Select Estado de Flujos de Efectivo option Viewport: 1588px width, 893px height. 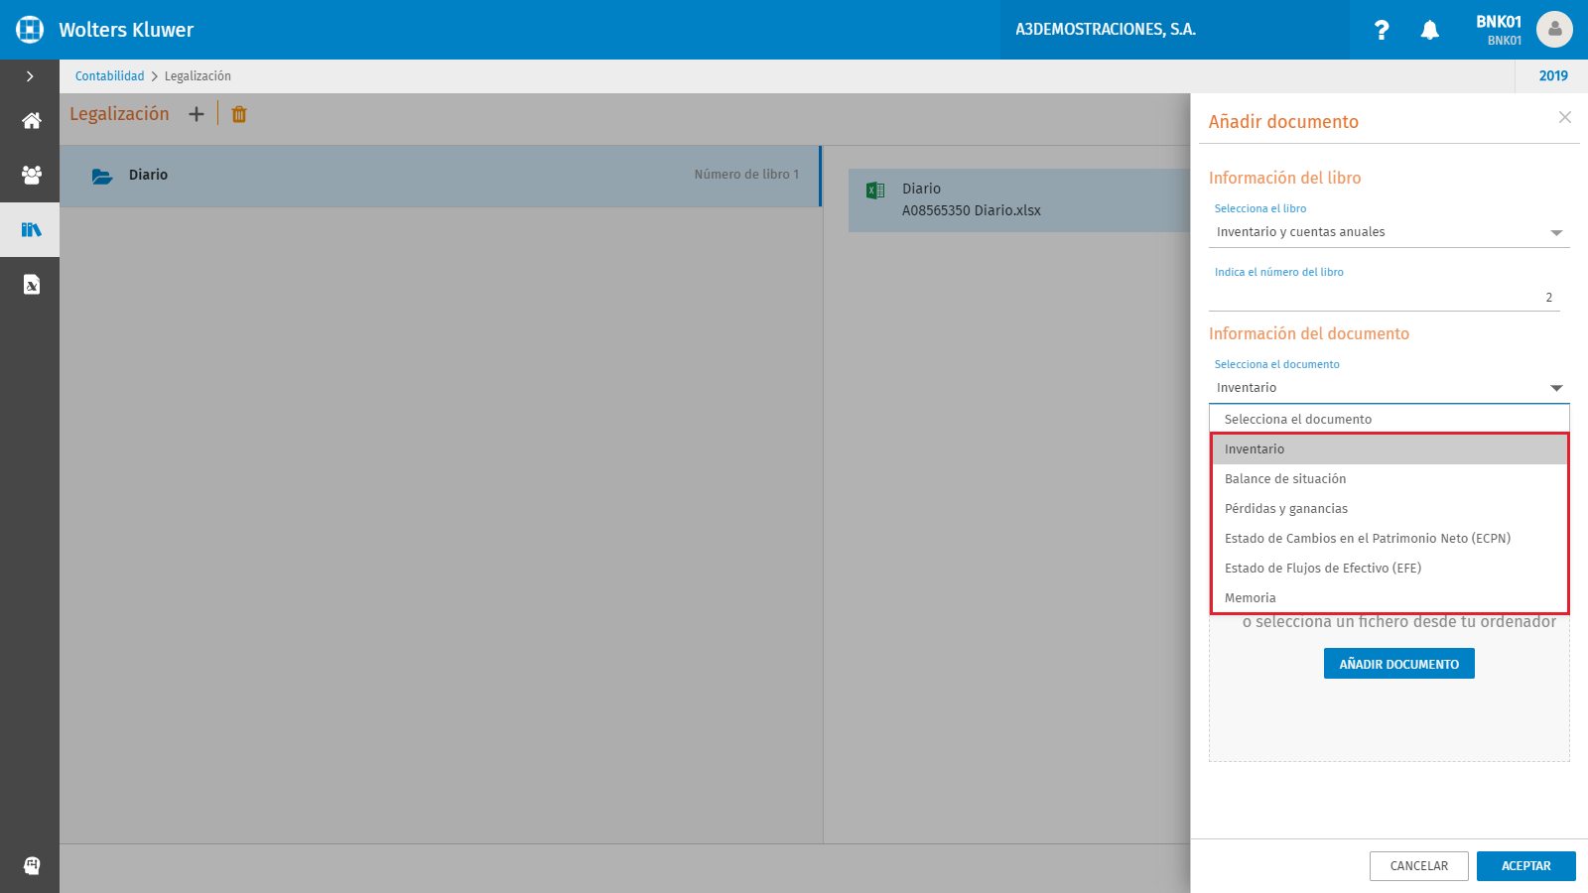click(1389, 569)
